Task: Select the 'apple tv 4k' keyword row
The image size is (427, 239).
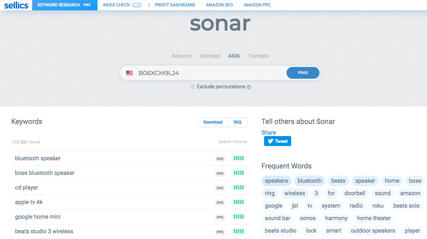Action: (129, 202)
